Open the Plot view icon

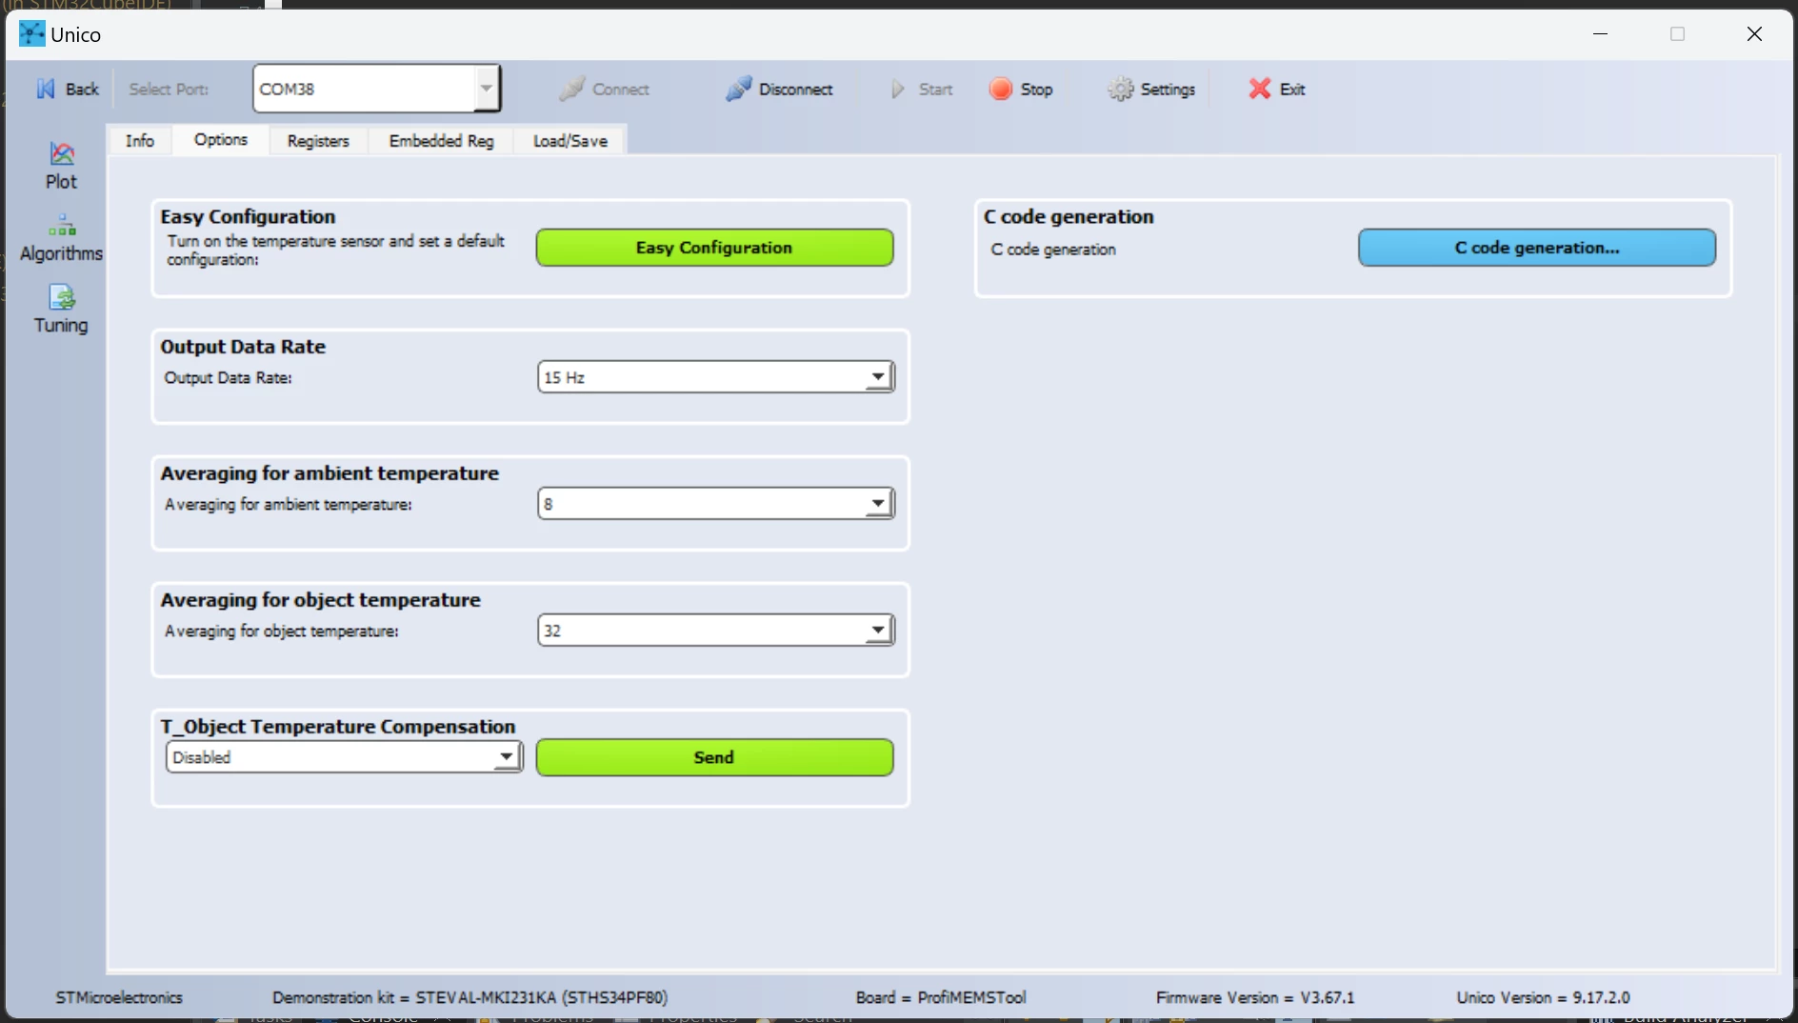coord(62,153)
